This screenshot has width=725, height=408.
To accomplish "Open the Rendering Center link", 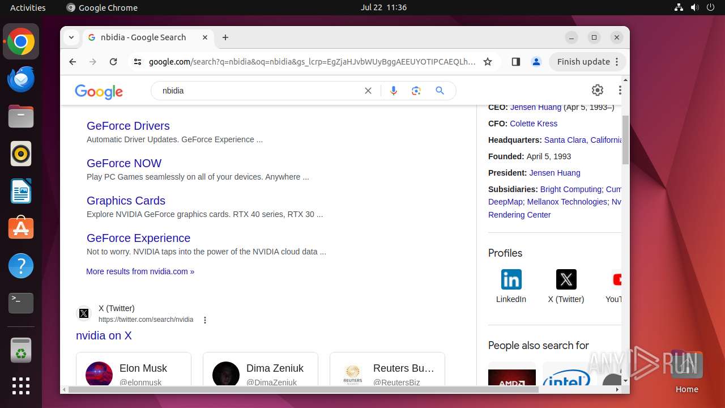I will (519, 215).
